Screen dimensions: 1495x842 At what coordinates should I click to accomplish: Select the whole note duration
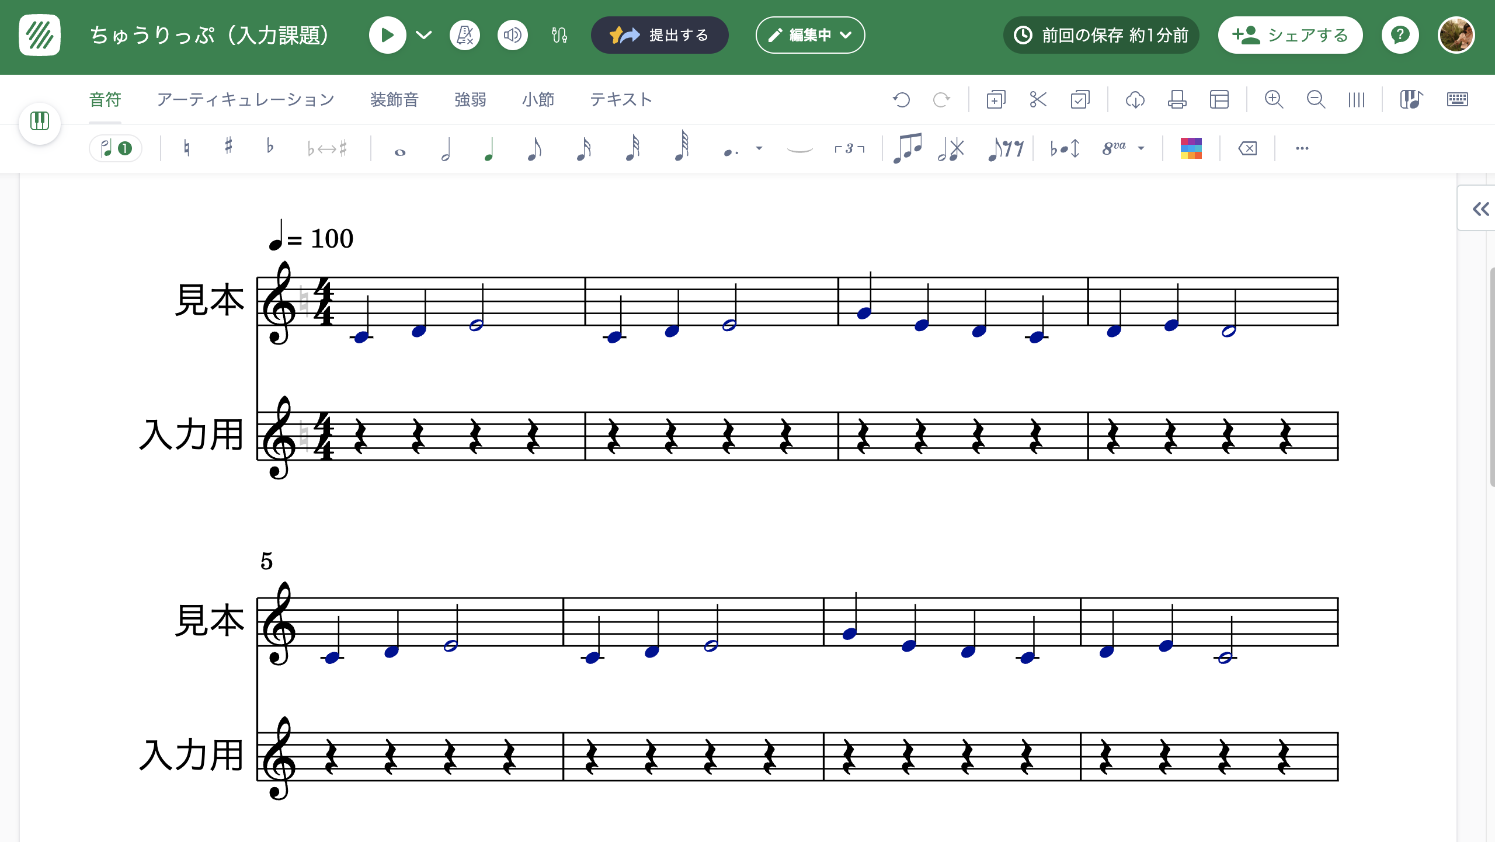tap(400, 152)
